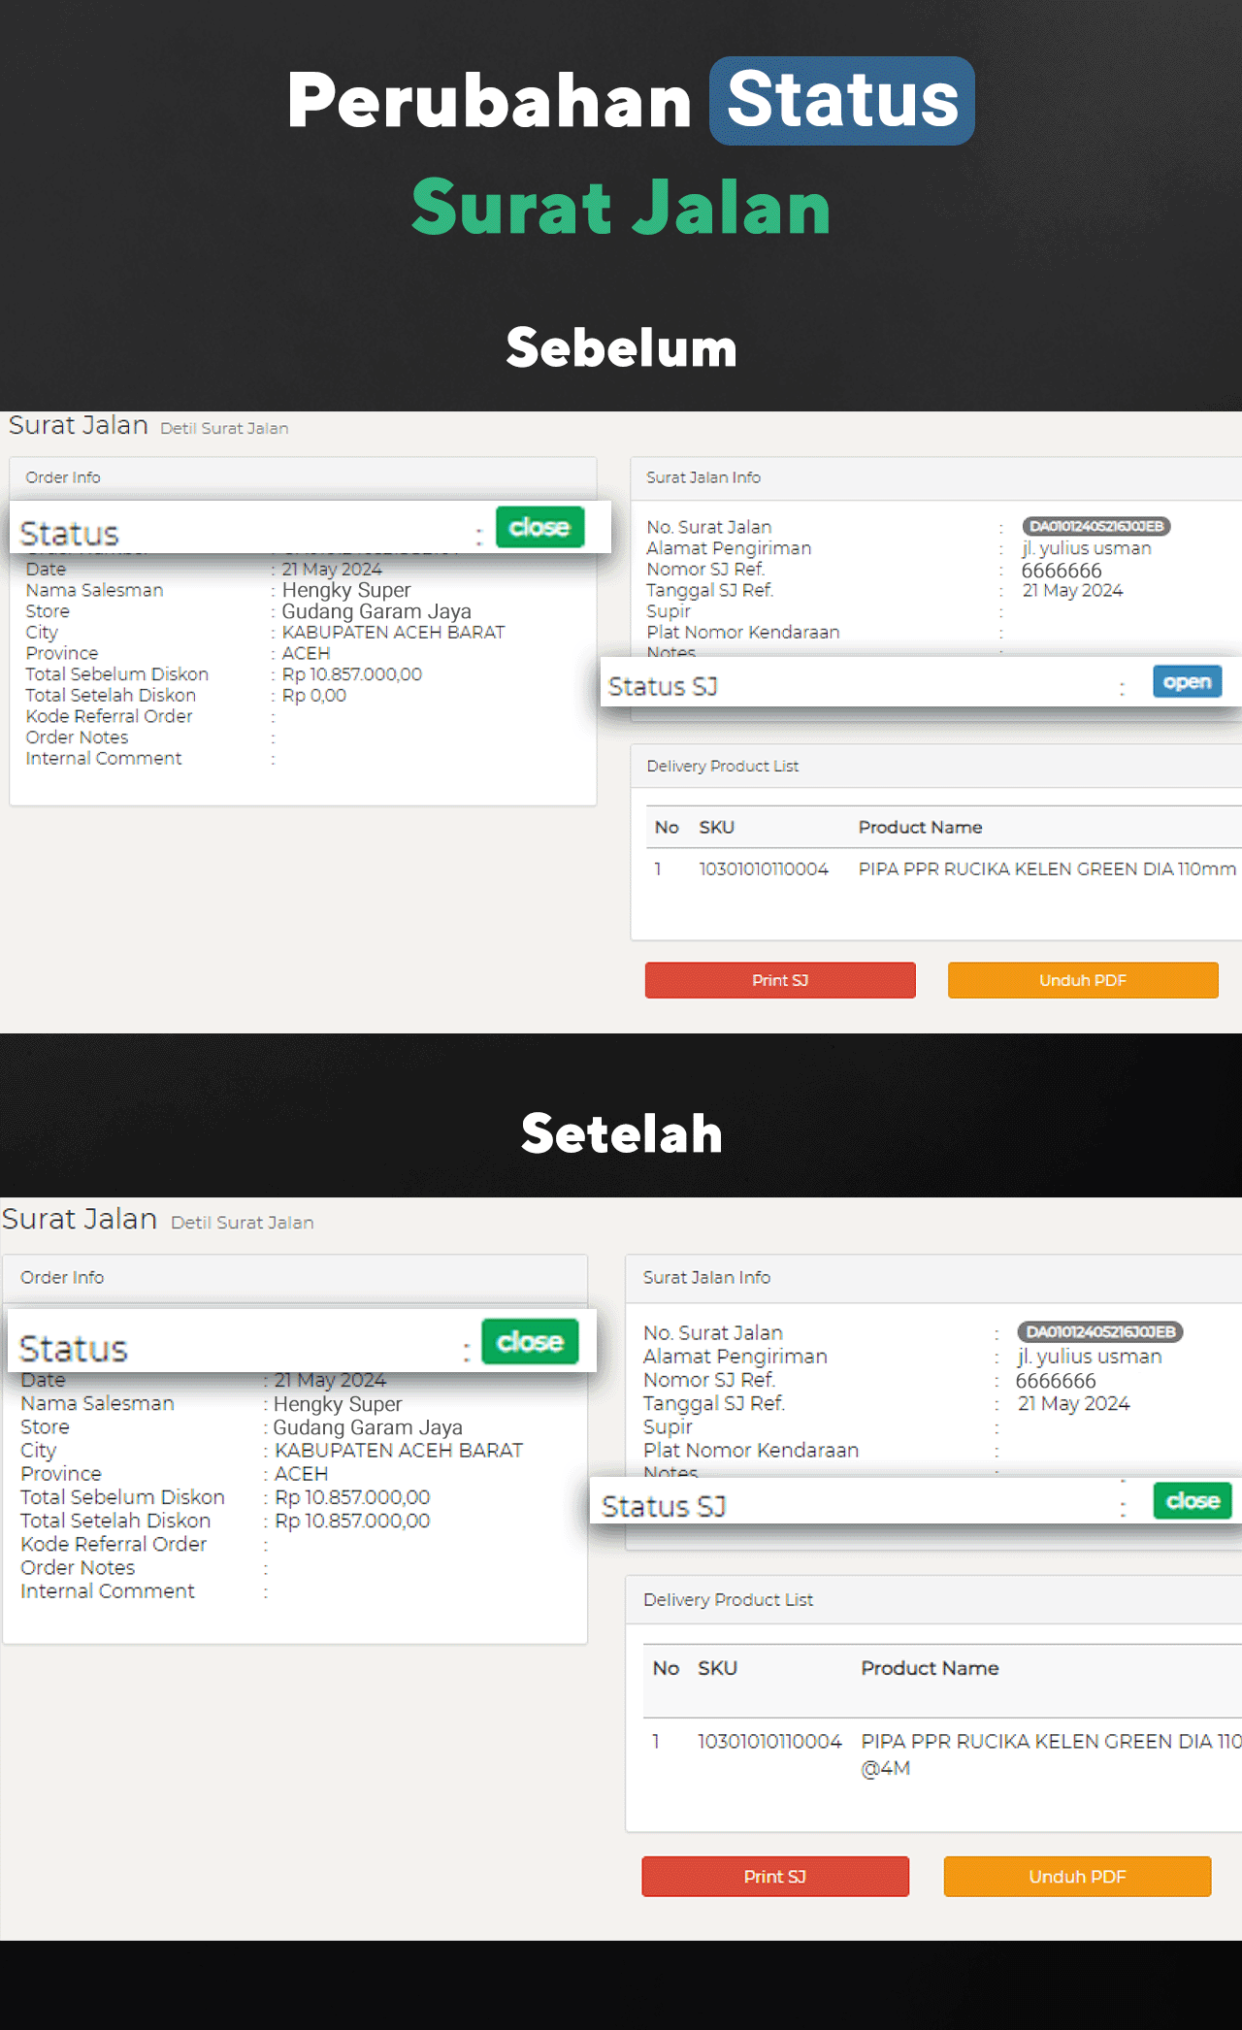Viewport: 1242px width, 2030px height.
Task: Click Unduh PDF button in Sebelum section
Action: click(1082, 980)
